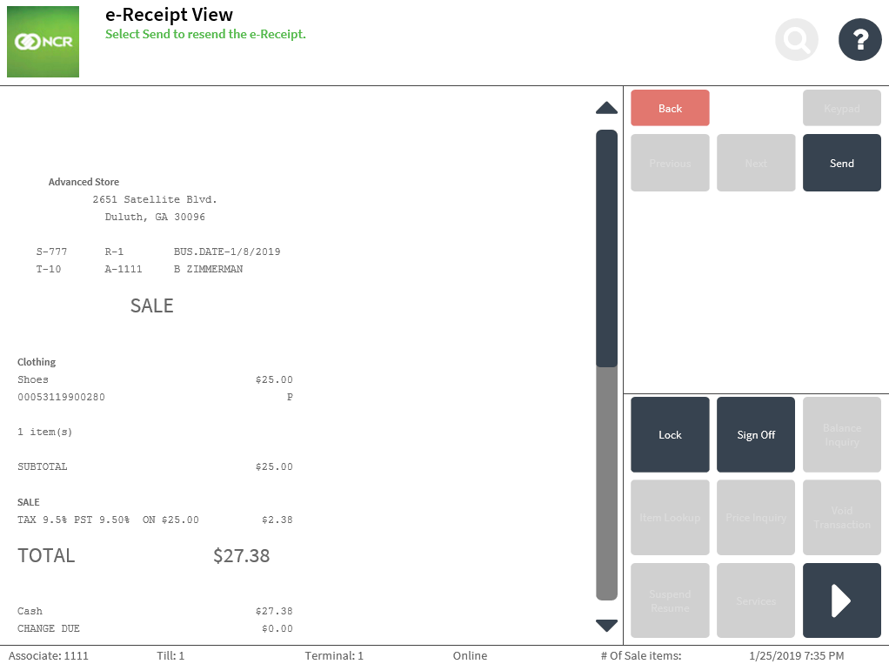
Task: Click the NCR logo icon
Action: 43,42
